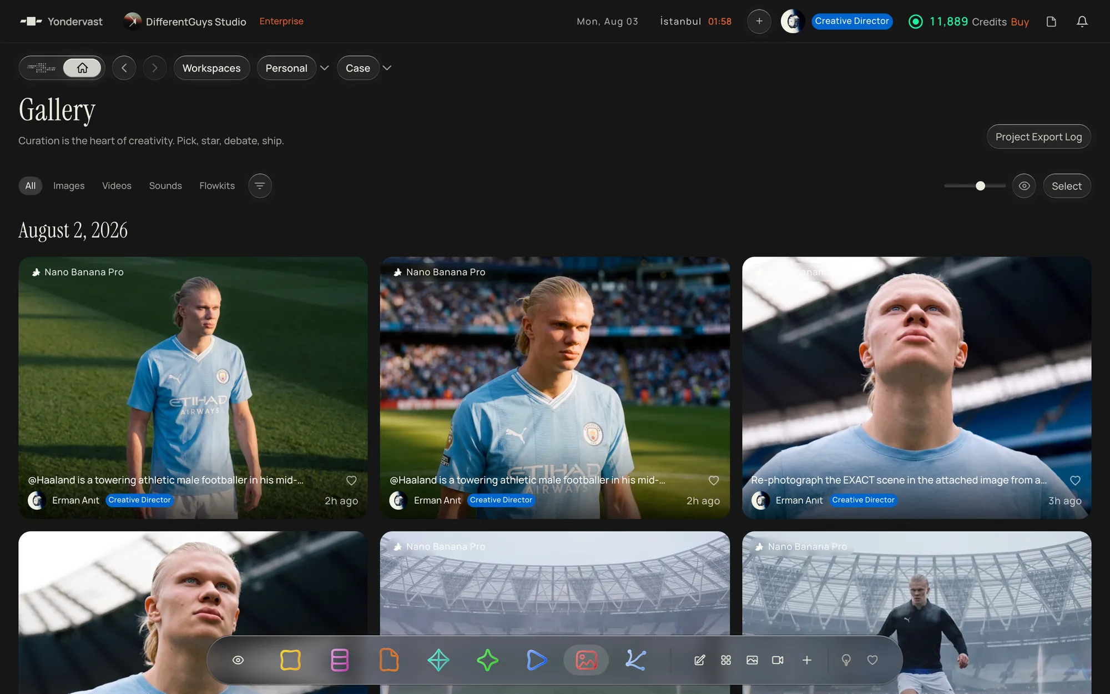
Task: Toggle the eye visibility button beside Select
Action: click(x=1024, y=186)
